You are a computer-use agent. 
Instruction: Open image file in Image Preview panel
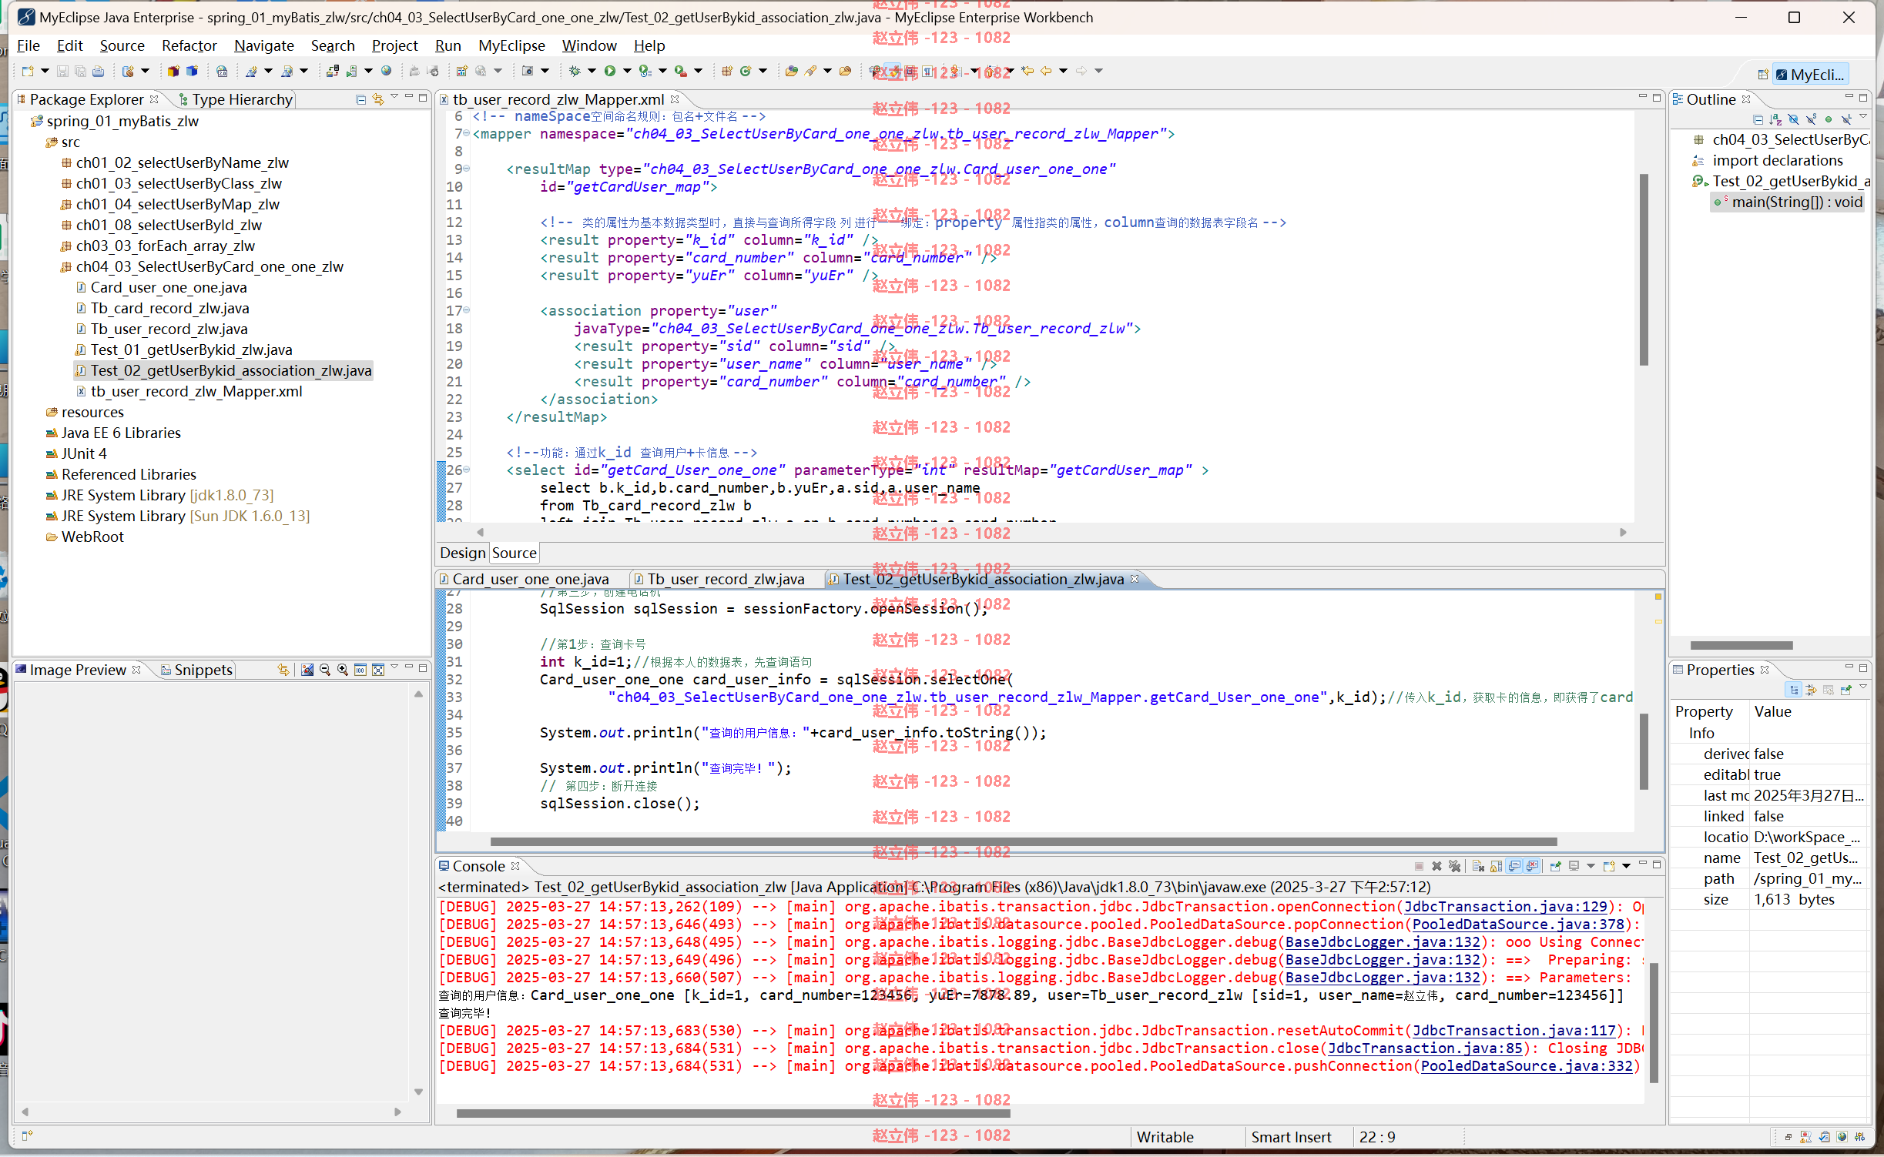click(307, 670)
